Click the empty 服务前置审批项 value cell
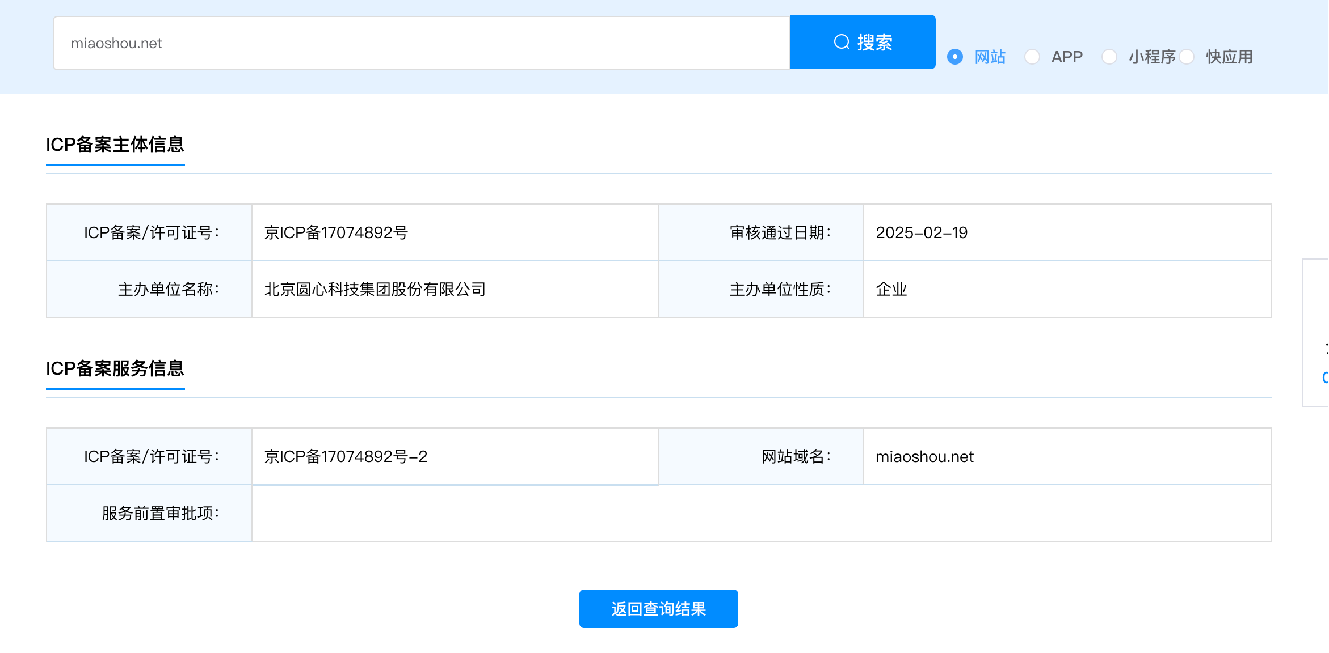Screen dimensions: 1329x653 760,513
